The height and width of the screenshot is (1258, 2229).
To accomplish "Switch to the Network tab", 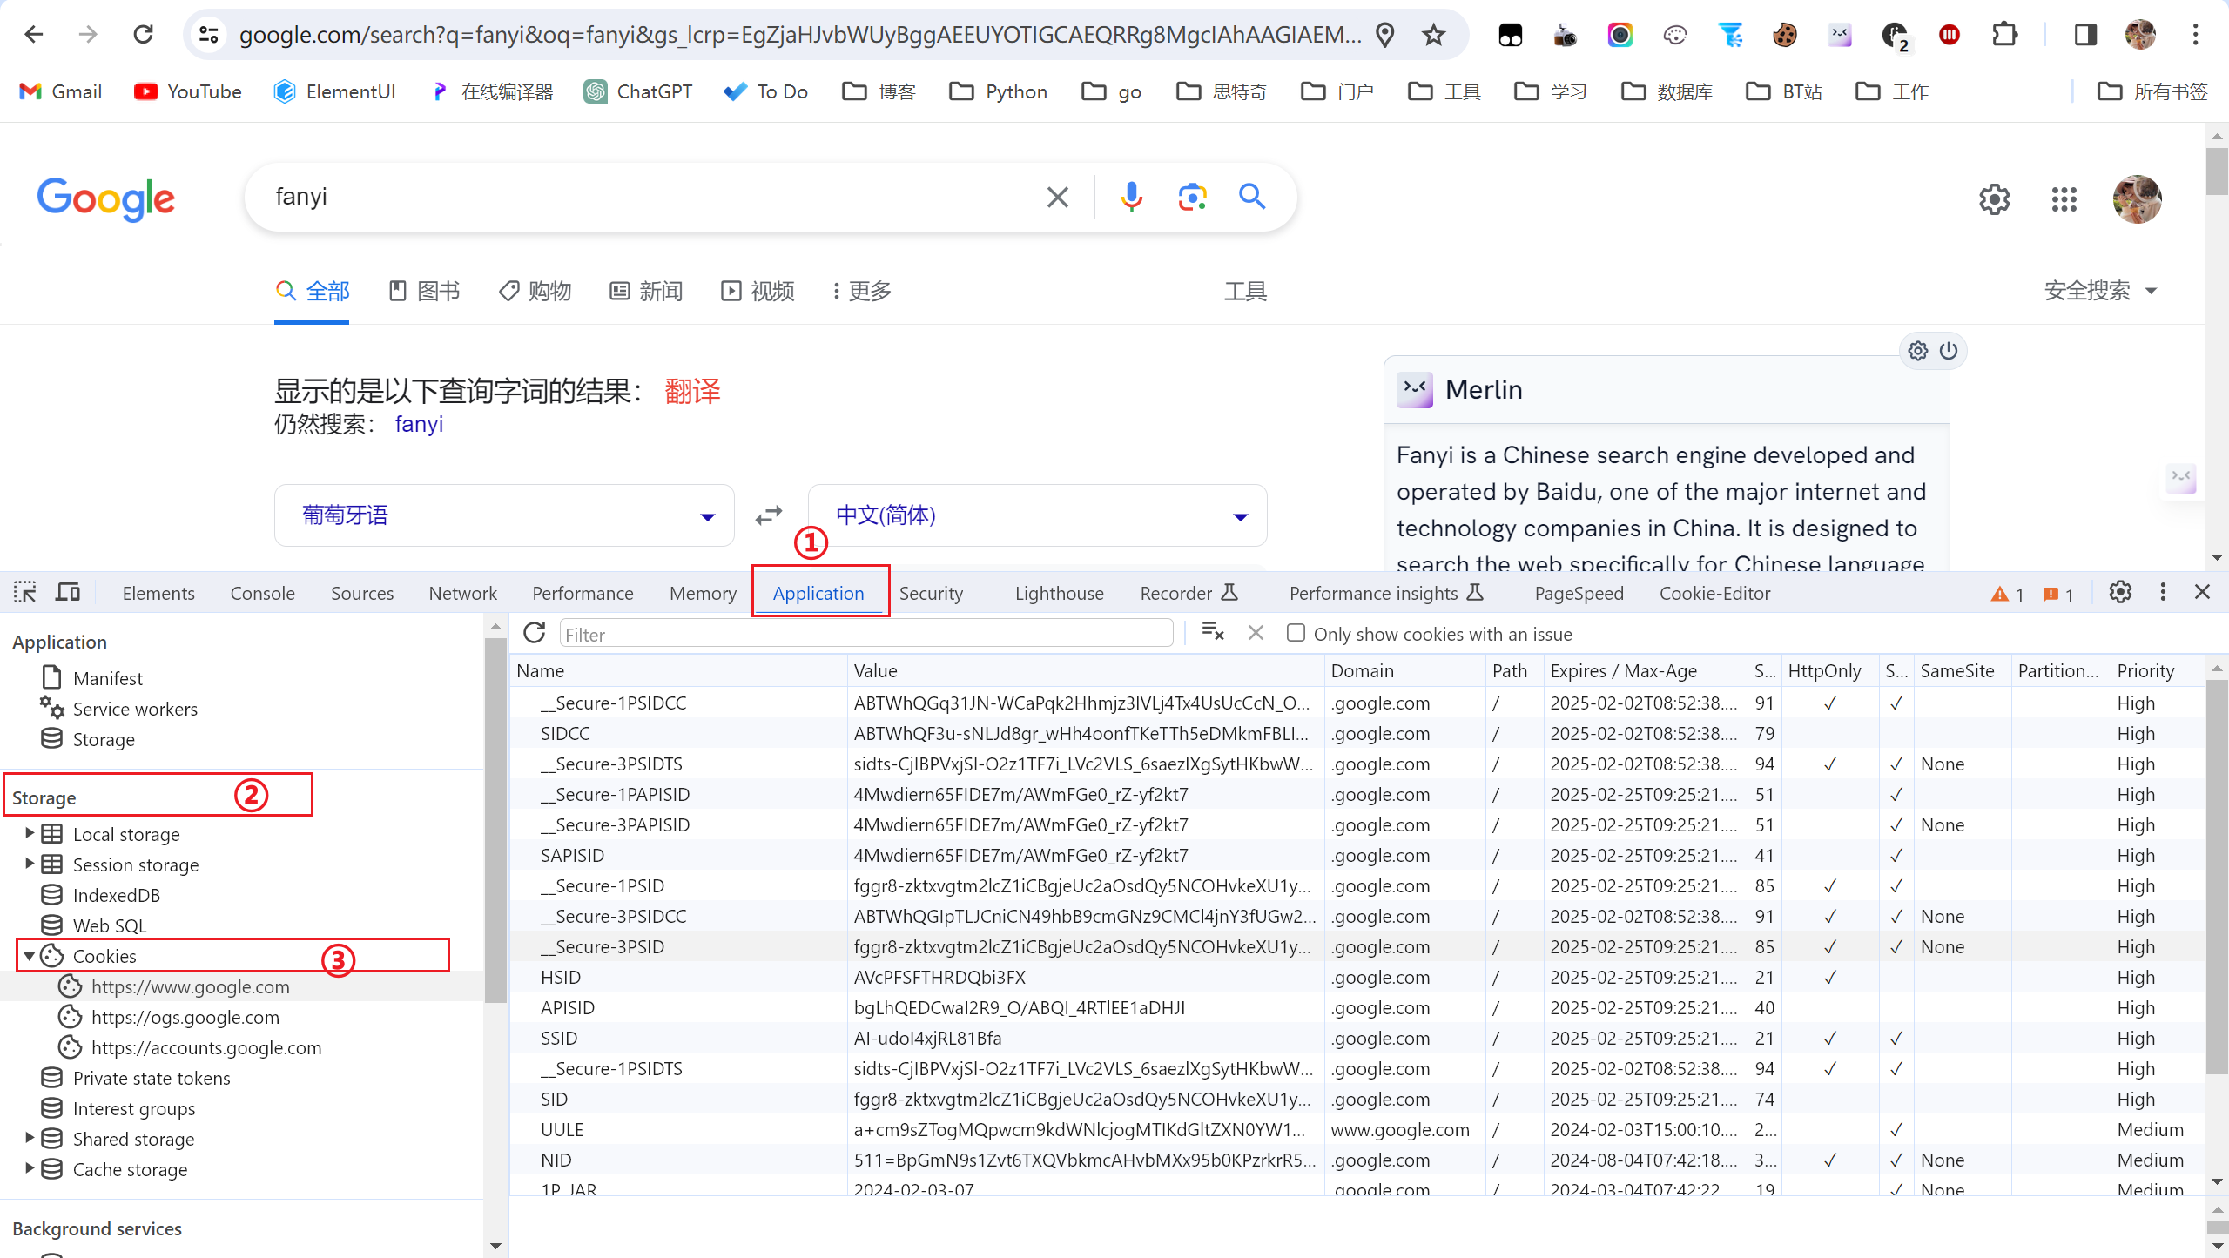I will 462,593.
